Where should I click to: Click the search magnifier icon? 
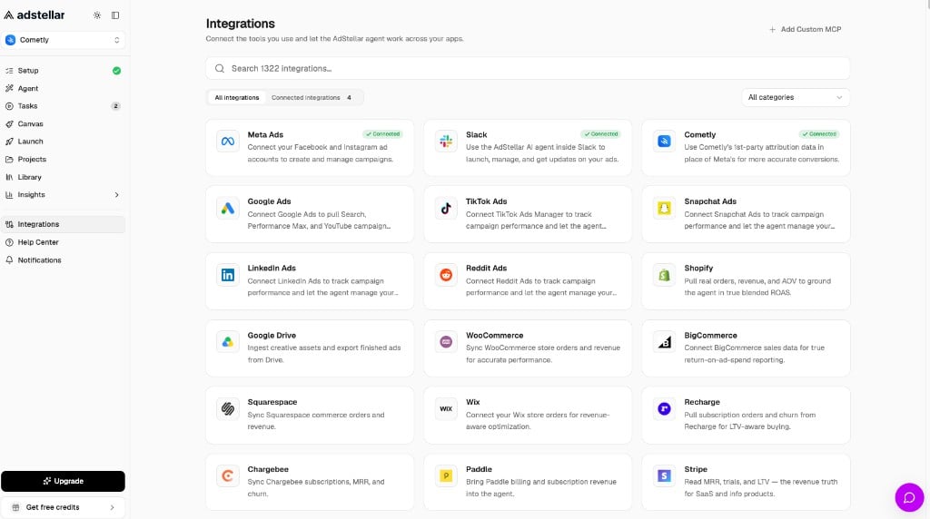coord(220,68)
